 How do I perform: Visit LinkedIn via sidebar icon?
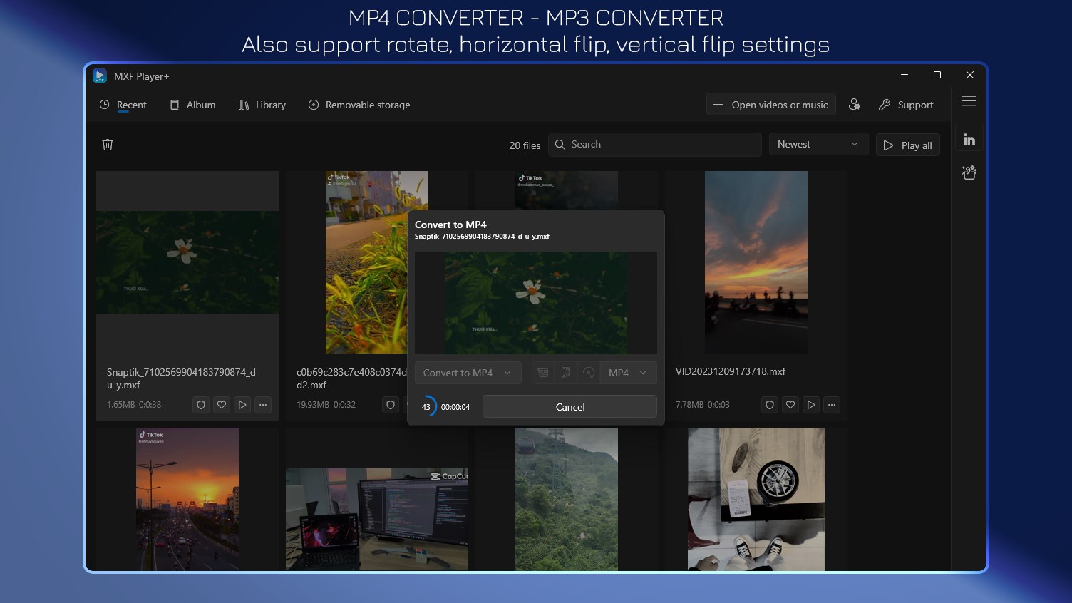[969, 138]
